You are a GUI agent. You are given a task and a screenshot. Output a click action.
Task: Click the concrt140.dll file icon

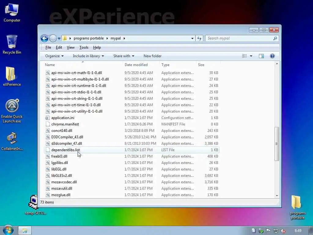(x=48, y=130)
